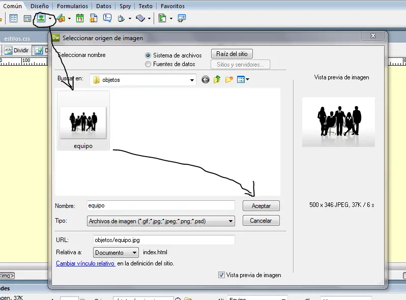Click the Nombre input field

[x=161, y=205]
